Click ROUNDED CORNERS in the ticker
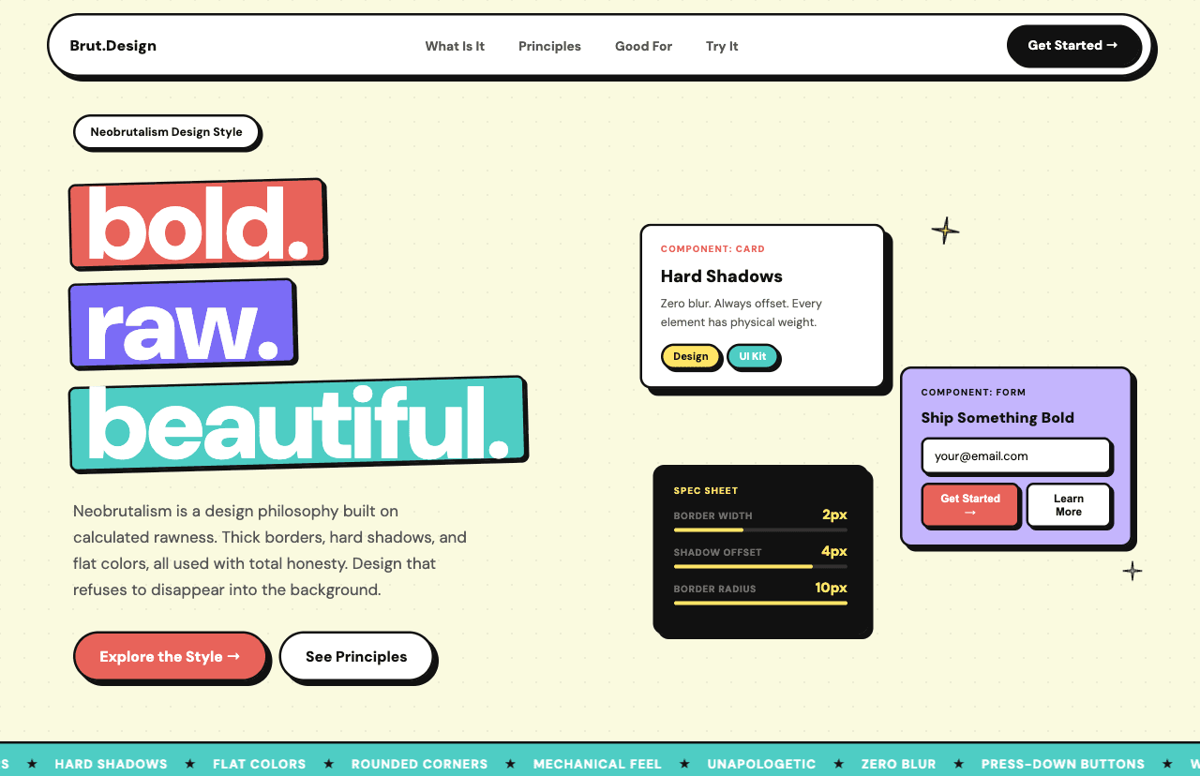 point(419,764)
